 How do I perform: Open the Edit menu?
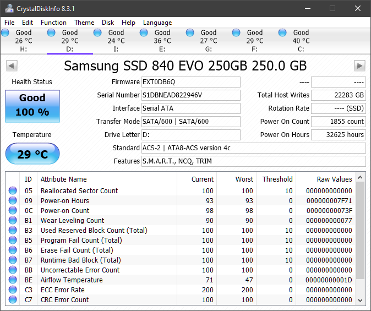click(28, 23)
